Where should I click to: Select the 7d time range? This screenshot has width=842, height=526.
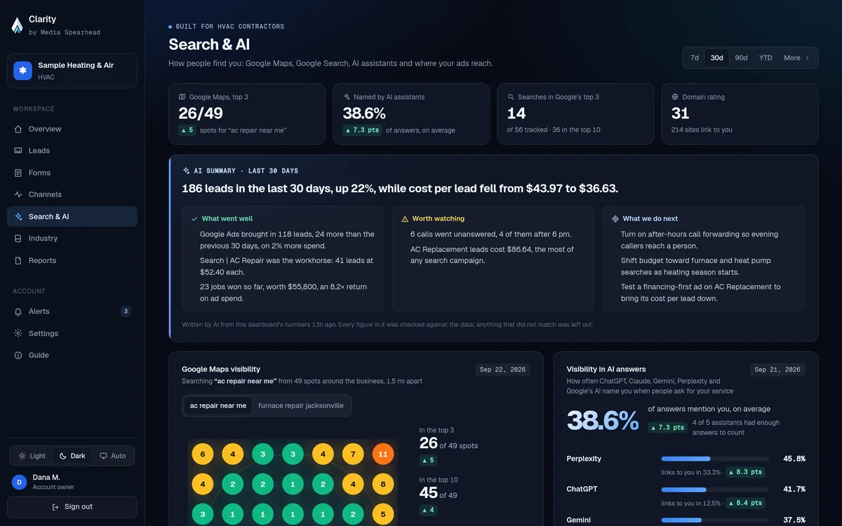coord(695,58)
